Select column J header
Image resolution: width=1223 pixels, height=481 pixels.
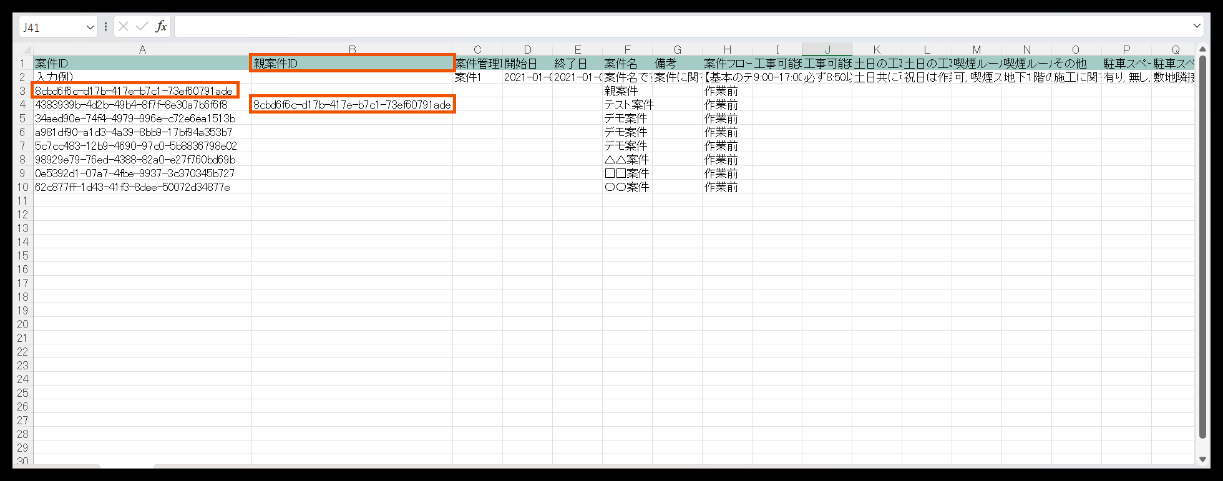827,50
